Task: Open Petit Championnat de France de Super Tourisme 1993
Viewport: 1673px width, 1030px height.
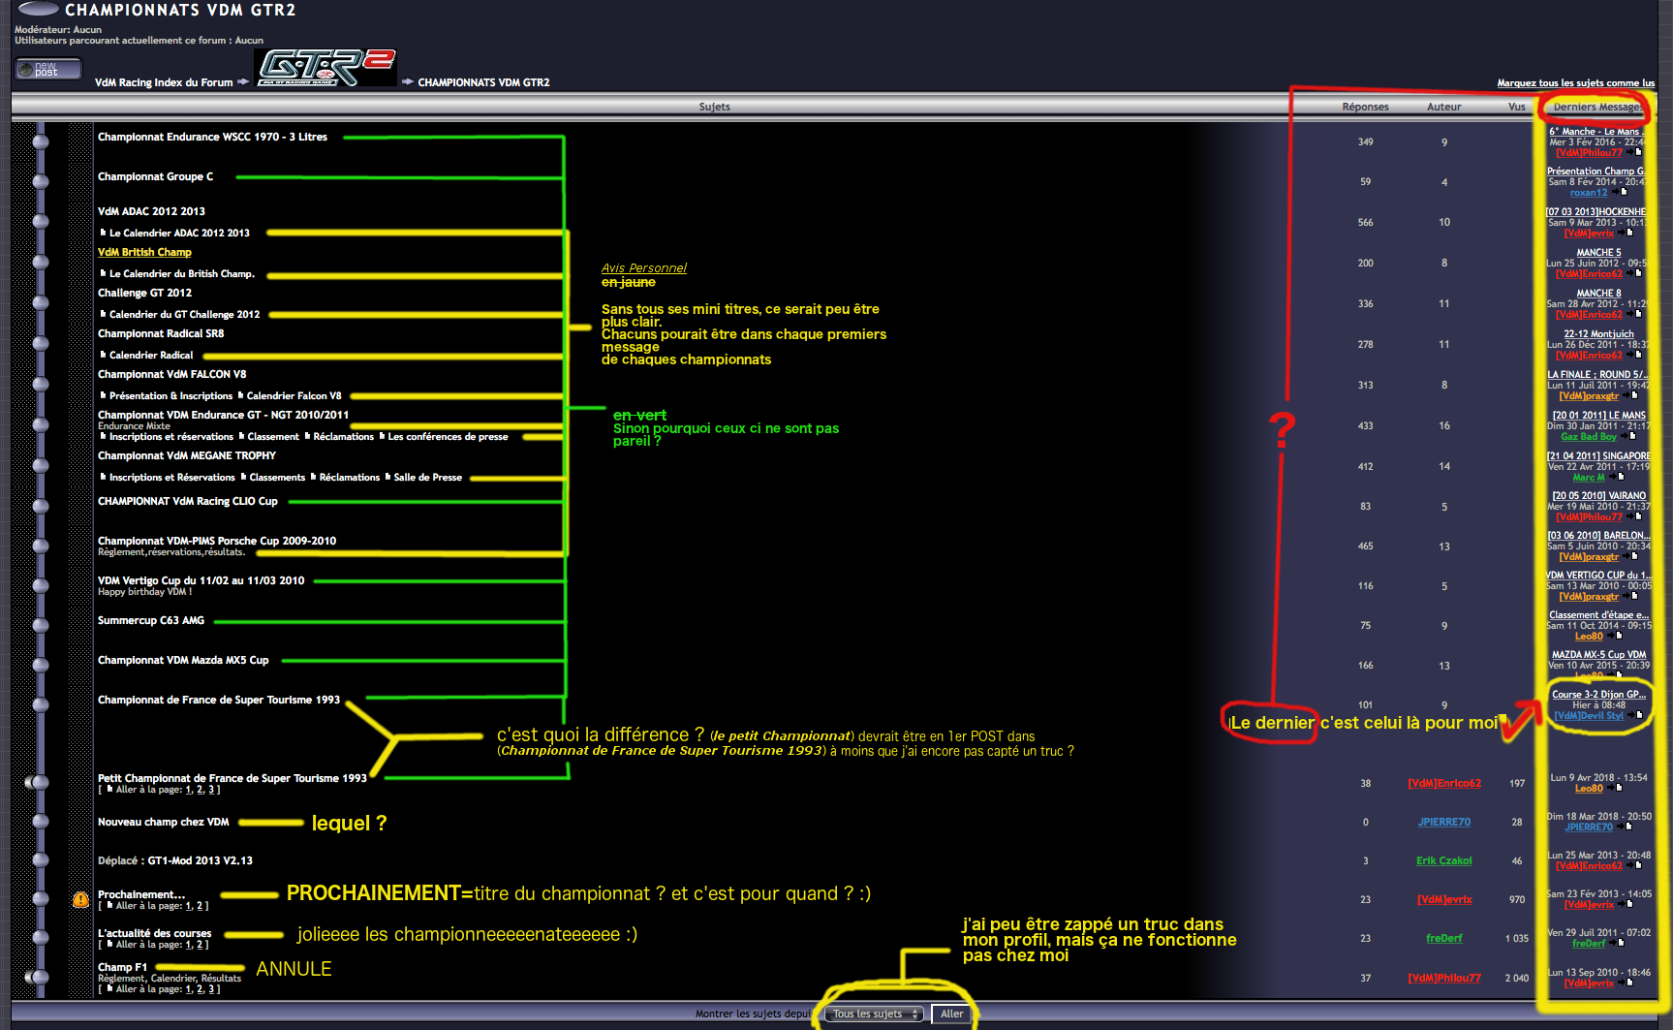Action: [x=232, y=778]
